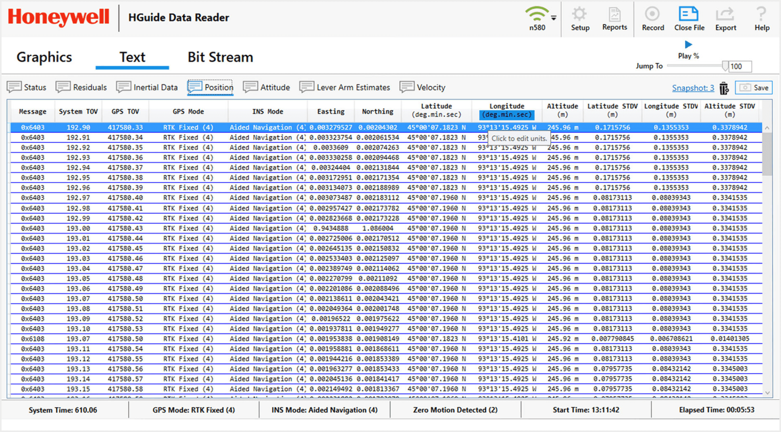The image size is (781, 432).
Task: Select the row with System TOV 192.90
Action: 386,127
